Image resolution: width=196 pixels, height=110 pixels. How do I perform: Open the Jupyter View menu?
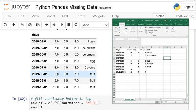pyautogui.click(x=35, y=16)
